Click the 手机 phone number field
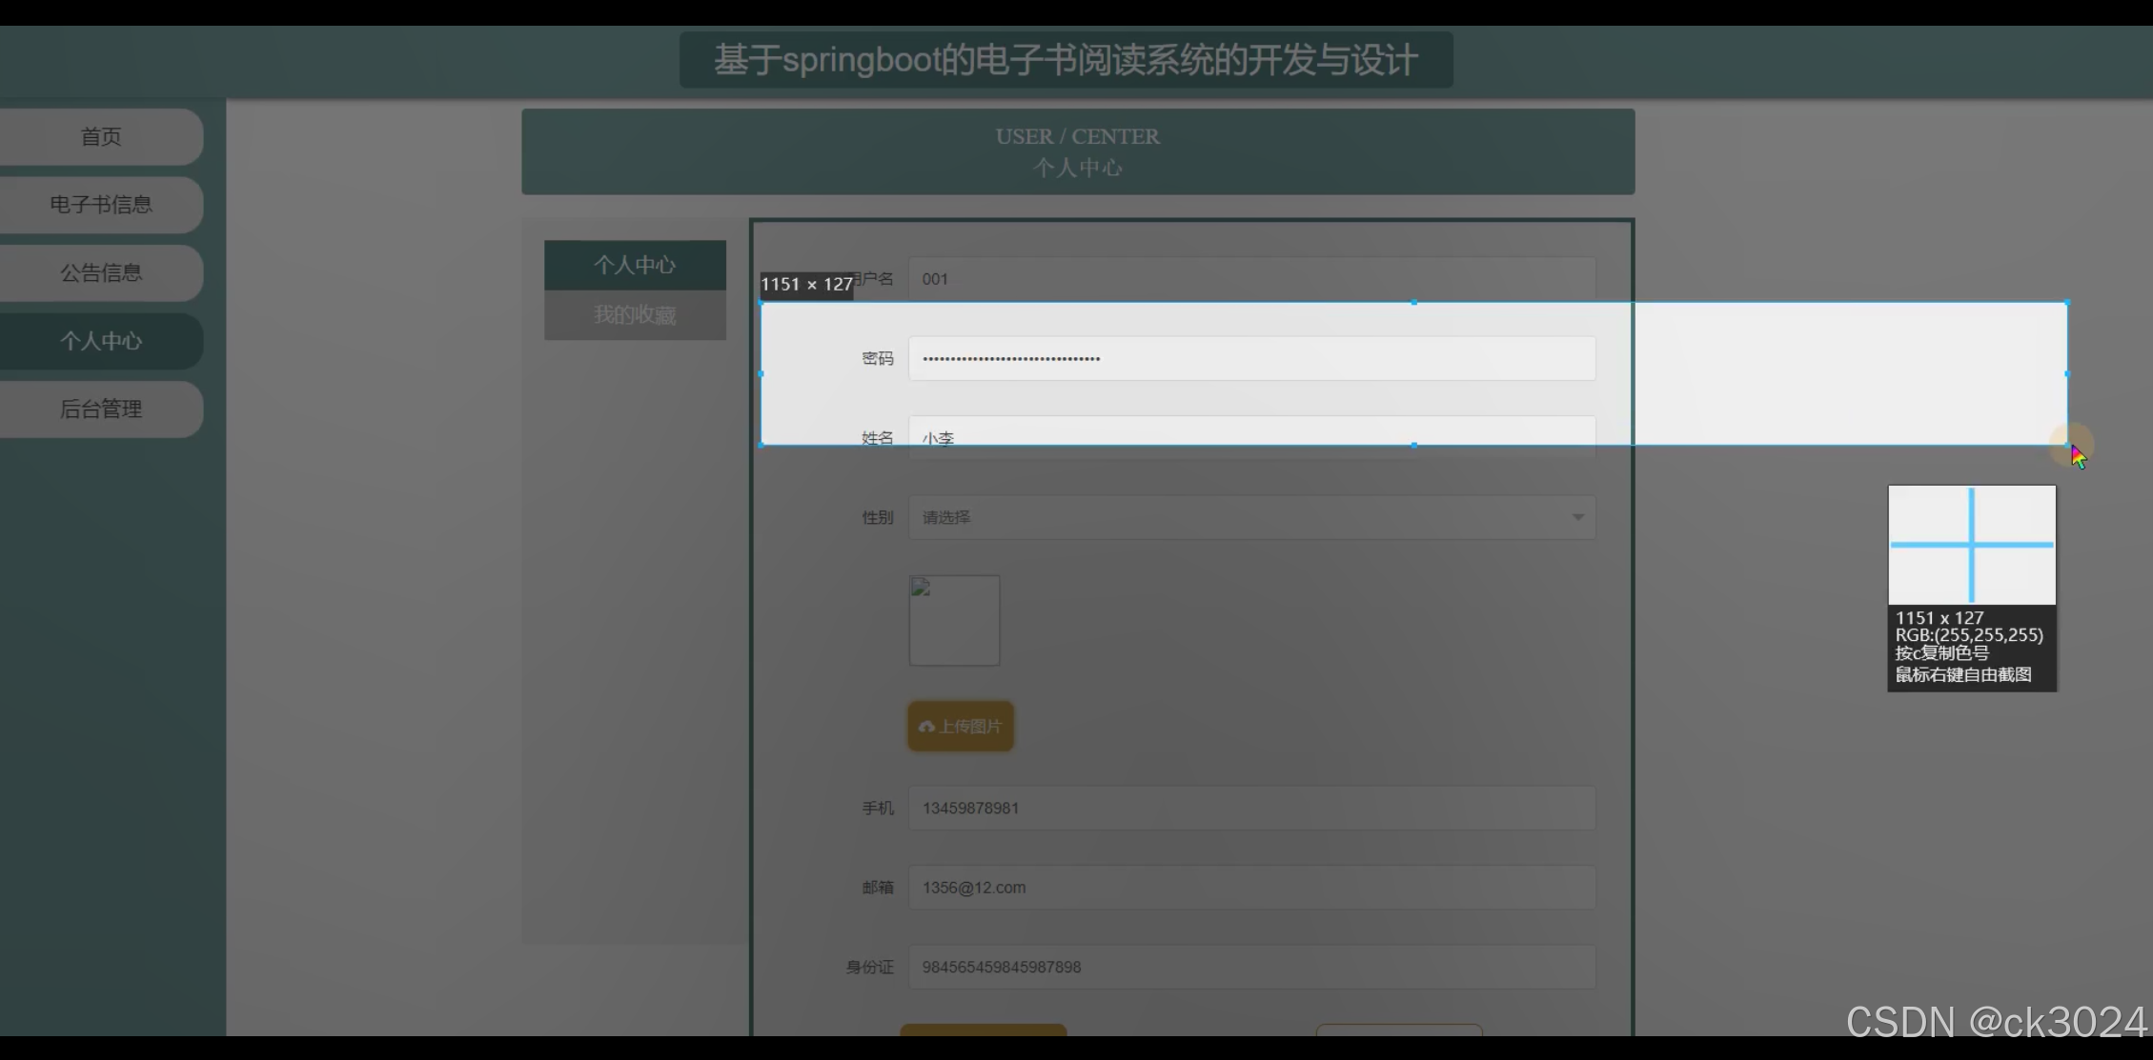Screen dimensions: 2153x1060 point(1250,808)
